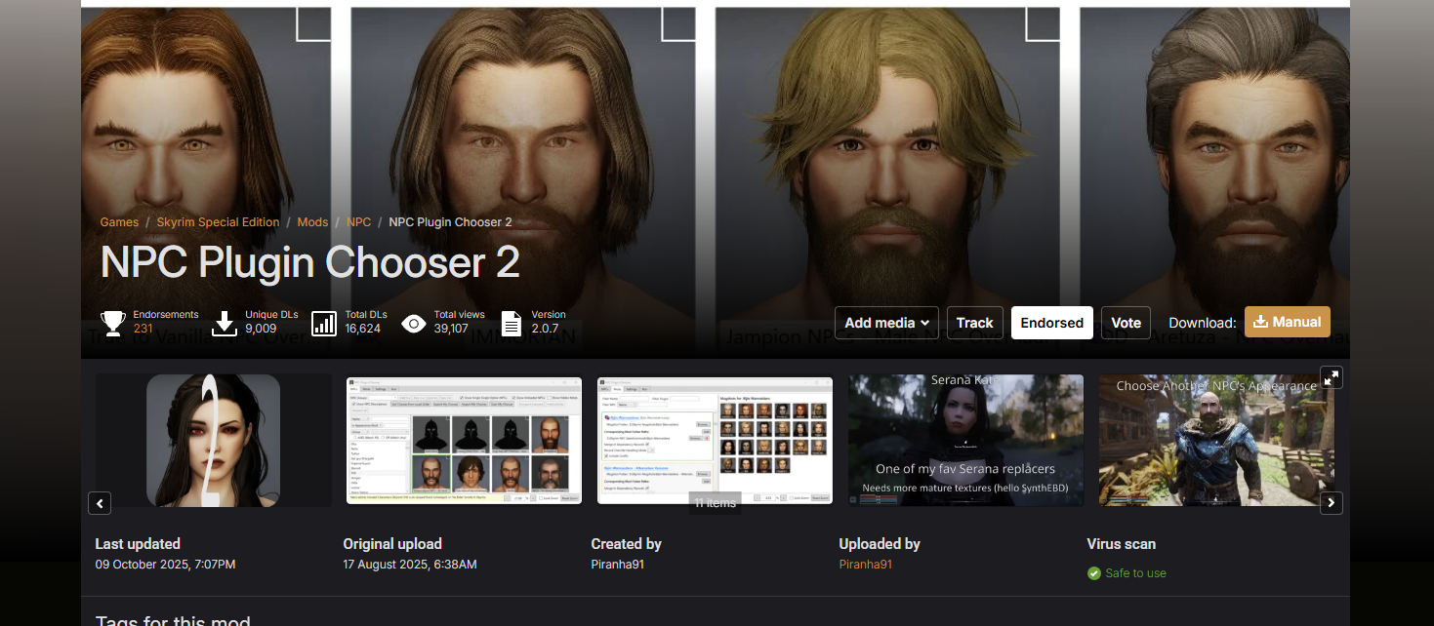
Task: Click the NPC Plugin Chooser 2 title
Action: click(x=310, y=262)
